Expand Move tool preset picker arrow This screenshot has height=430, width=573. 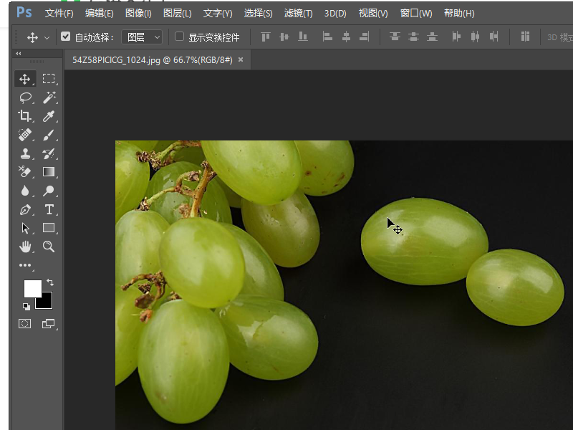point(47,37)
